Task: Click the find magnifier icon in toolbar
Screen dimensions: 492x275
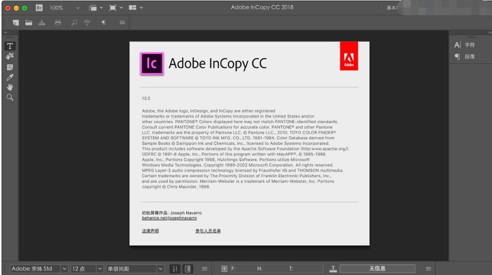Action: pyautogui.click(x=74, y=23)
